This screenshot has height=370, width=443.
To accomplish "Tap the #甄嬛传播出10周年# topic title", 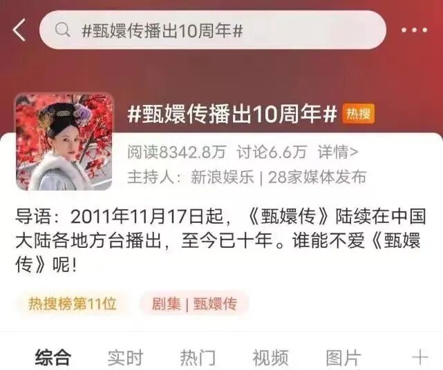I will click(232, 114).
